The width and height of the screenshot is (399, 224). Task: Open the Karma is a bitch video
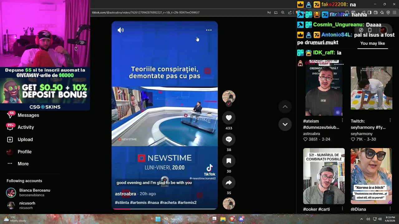(371, 176)
